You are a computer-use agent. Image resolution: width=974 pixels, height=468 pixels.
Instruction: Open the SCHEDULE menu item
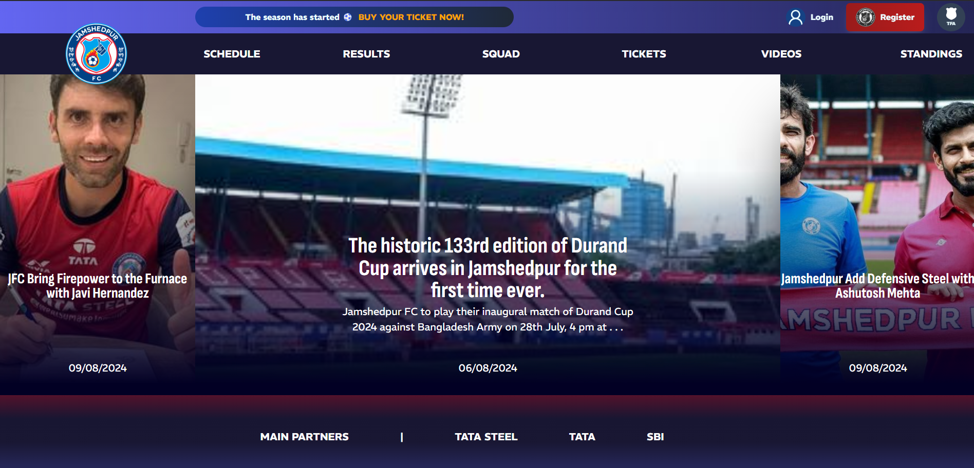tap(232, 54)
